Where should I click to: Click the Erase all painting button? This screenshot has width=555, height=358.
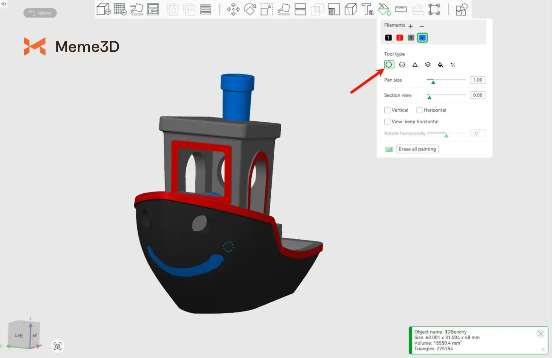[x=417, y=149]
